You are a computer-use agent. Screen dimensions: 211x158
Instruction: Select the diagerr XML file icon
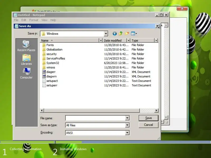coord(44,72)
